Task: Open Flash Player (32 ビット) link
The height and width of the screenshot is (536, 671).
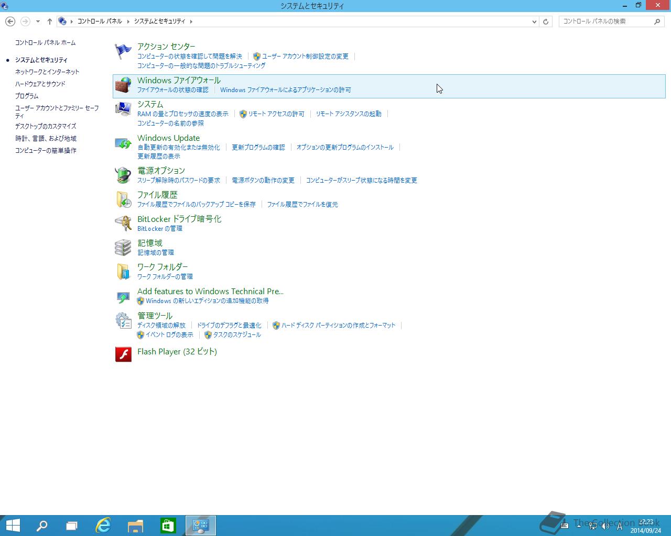Action: (x=177, y=352)
